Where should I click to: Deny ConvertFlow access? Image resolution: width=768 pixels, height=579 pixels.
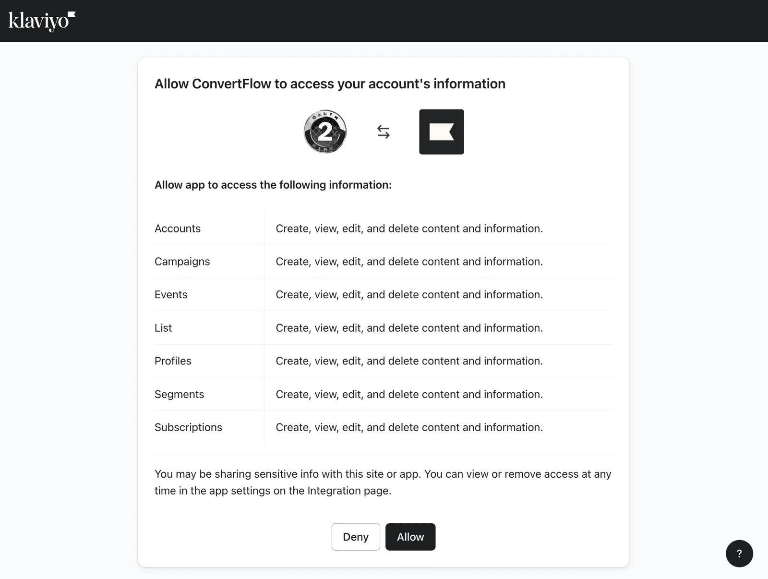pos(356,537)
